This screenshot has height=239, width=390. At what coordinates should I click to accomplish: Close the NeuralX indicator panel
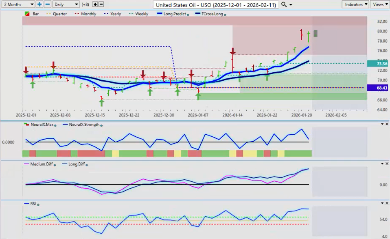pyautogui.click(x=386, y=124)
